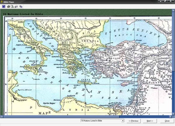
Task: Open the map selection dropdown list
Action: (123, 121)
